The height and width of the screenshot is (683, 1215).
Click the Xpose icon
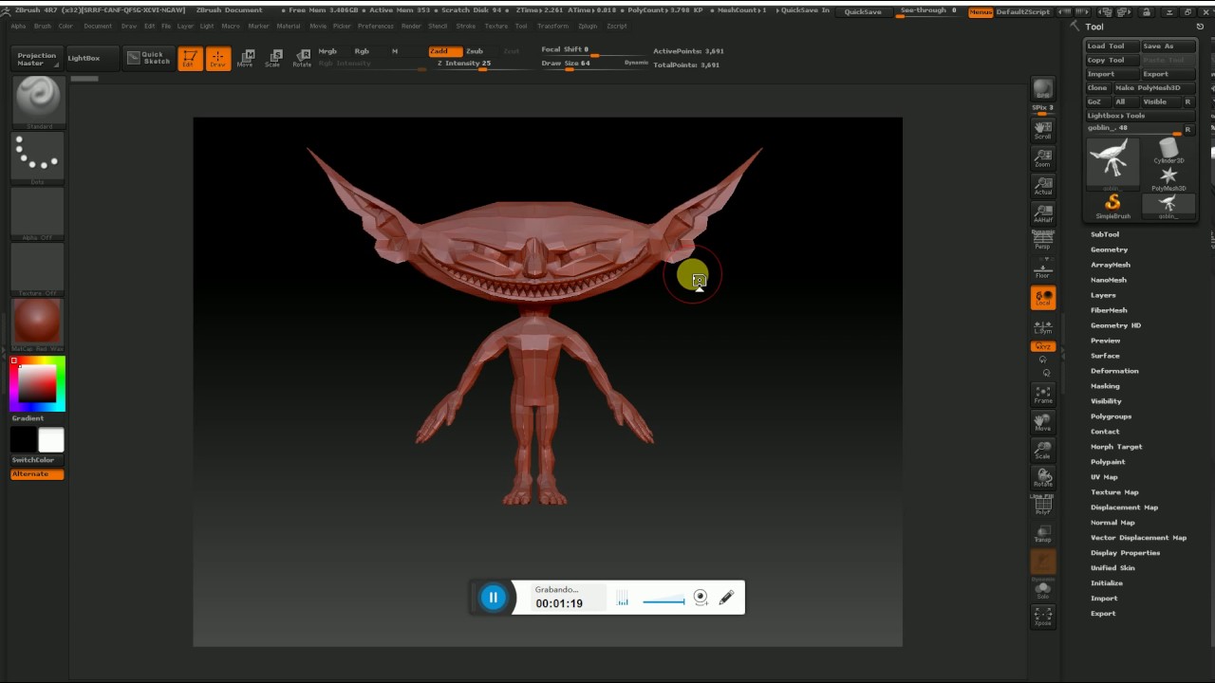point(1043,618)
